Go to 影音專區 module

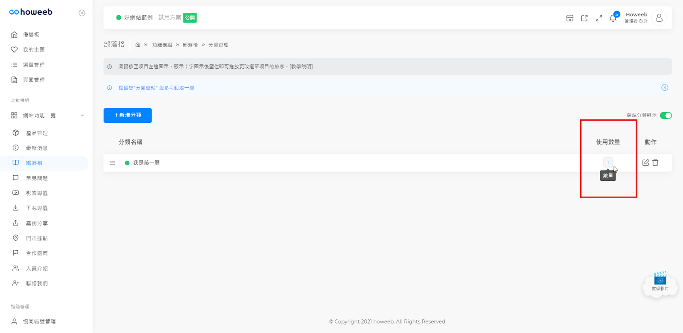[37, 193]
